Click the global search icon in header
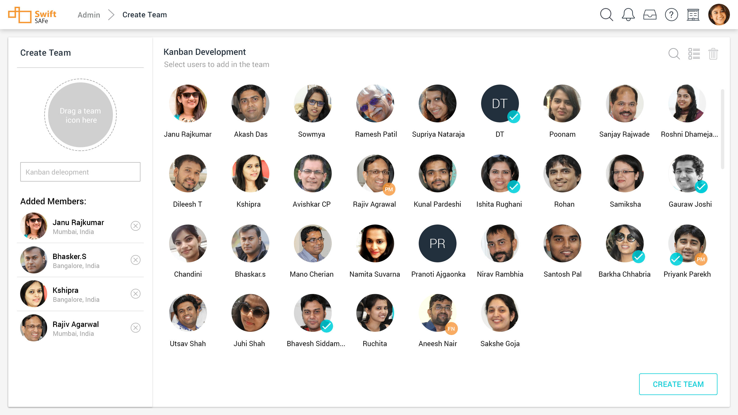Image resolution: width=738 pixels, height=415 pixels. pos(606,15)
